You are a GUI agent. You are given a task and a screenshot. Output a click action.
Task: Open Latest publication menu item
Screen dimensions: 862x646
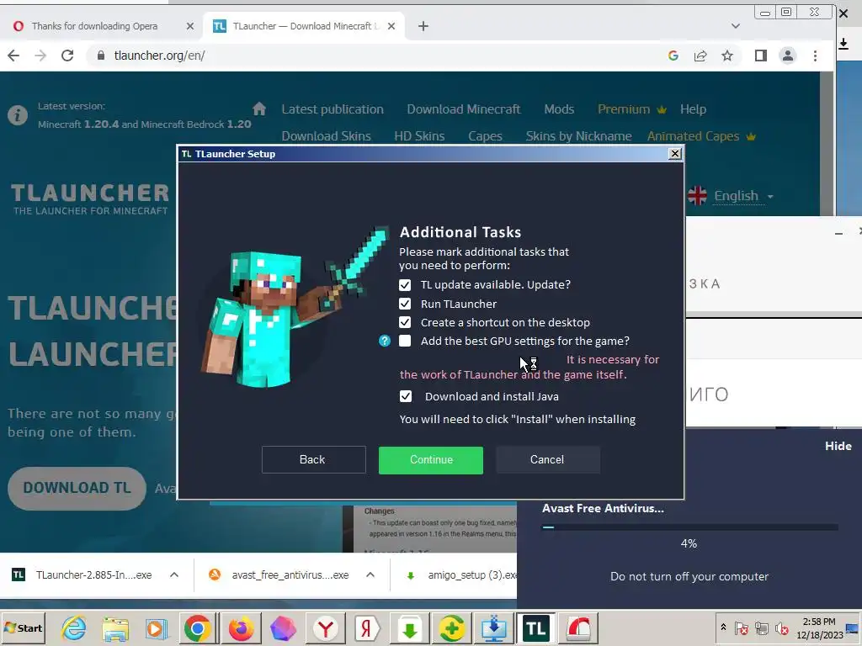(333, 109)
